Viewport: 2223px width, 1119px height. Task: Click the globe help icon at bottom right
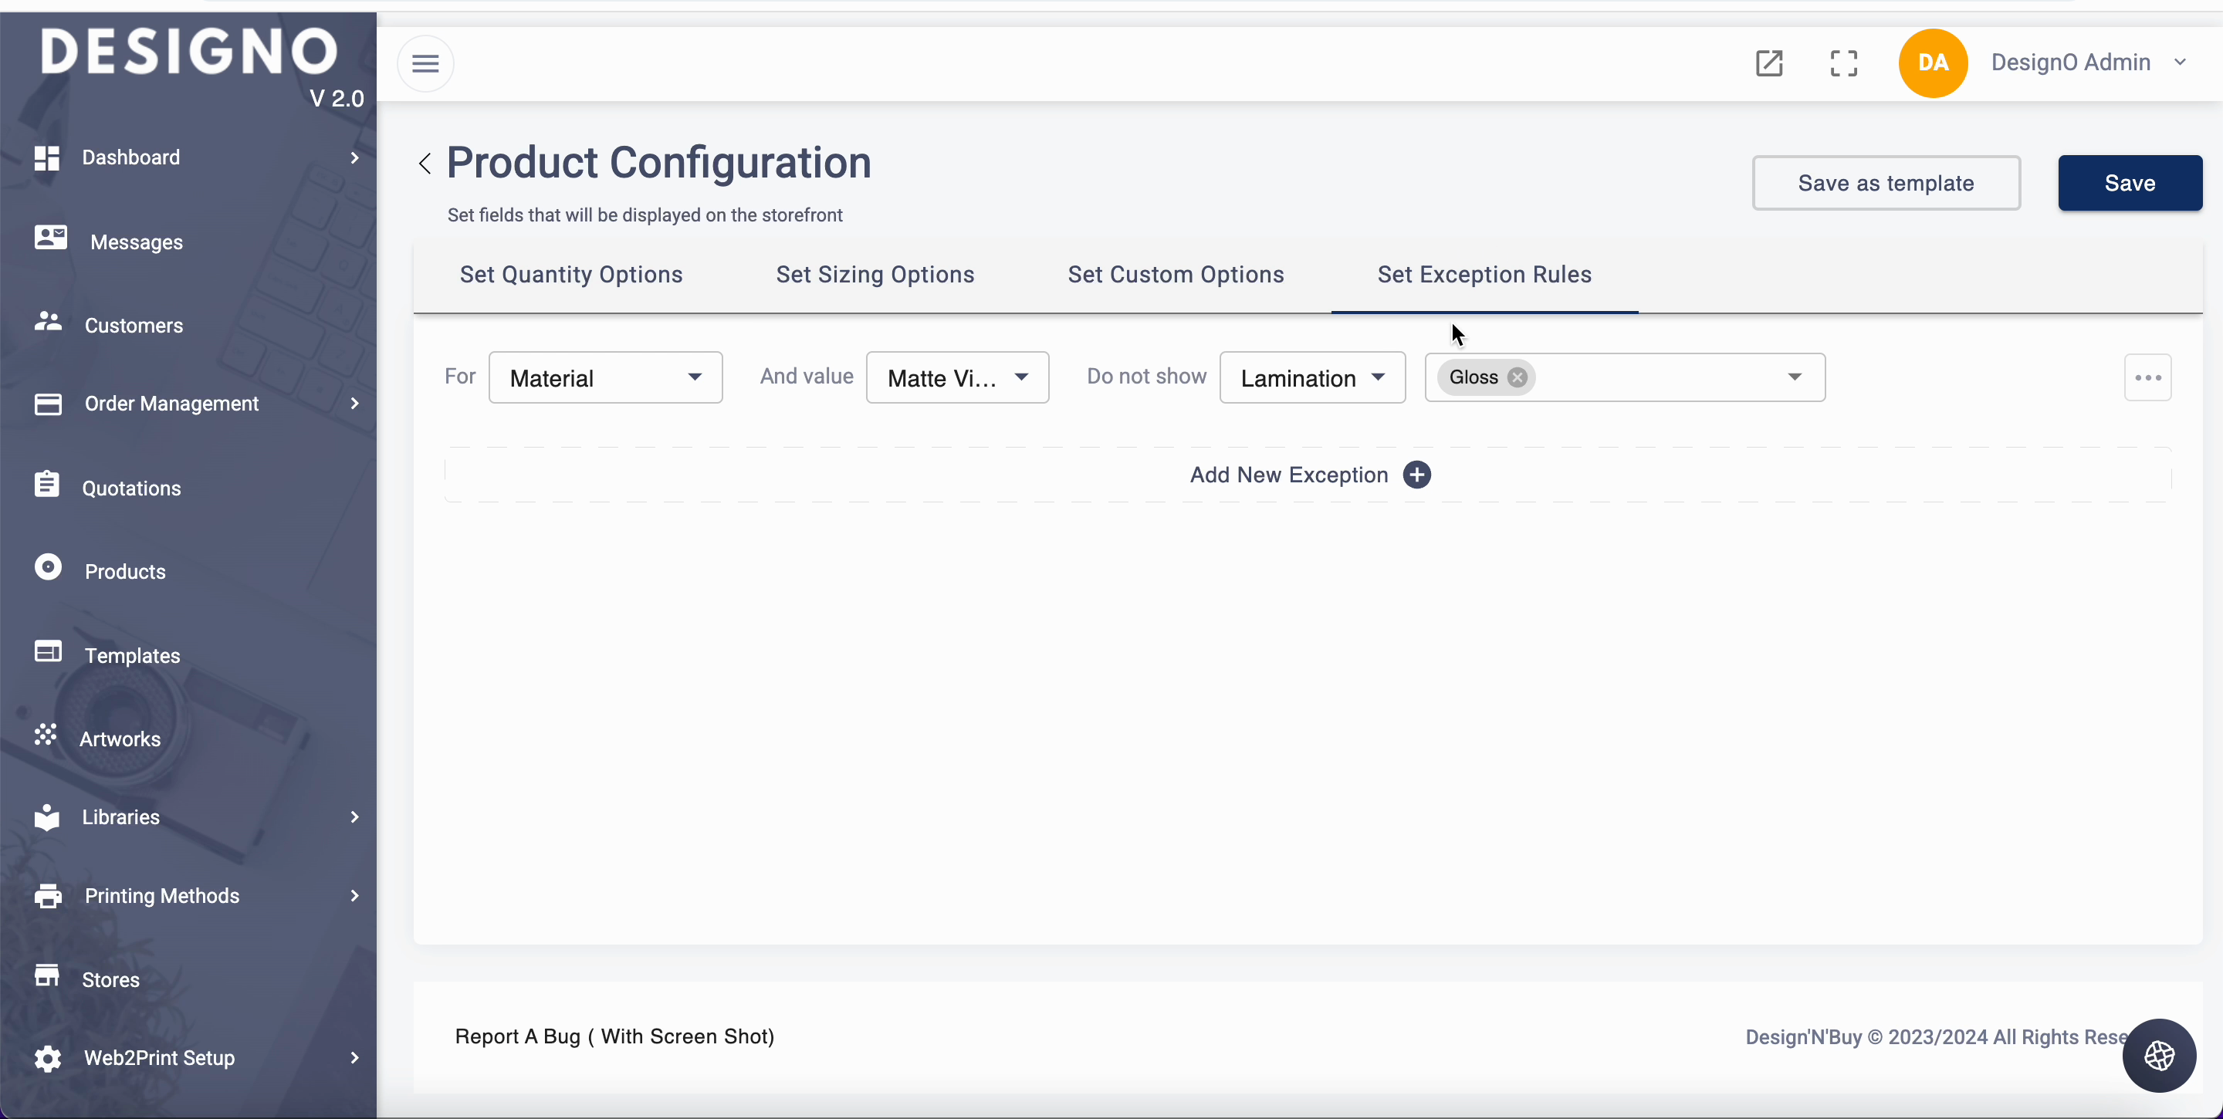[x=2159, y=1055]
